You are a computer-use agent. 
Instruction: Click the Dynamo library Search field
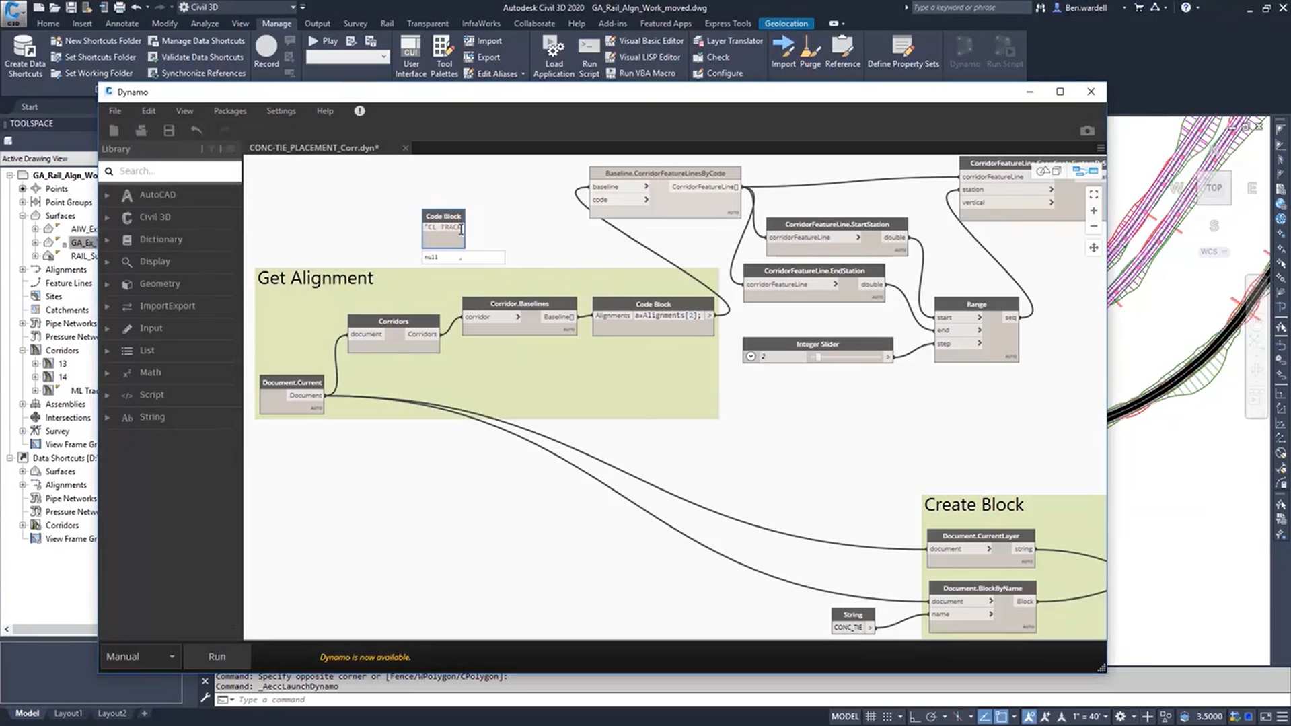click(x=170, y=171)
